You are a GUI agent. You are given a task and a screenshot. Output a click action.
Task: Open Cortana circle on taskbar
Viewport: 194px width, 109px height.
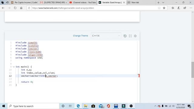pyautogui.click(x=63, y=106)
